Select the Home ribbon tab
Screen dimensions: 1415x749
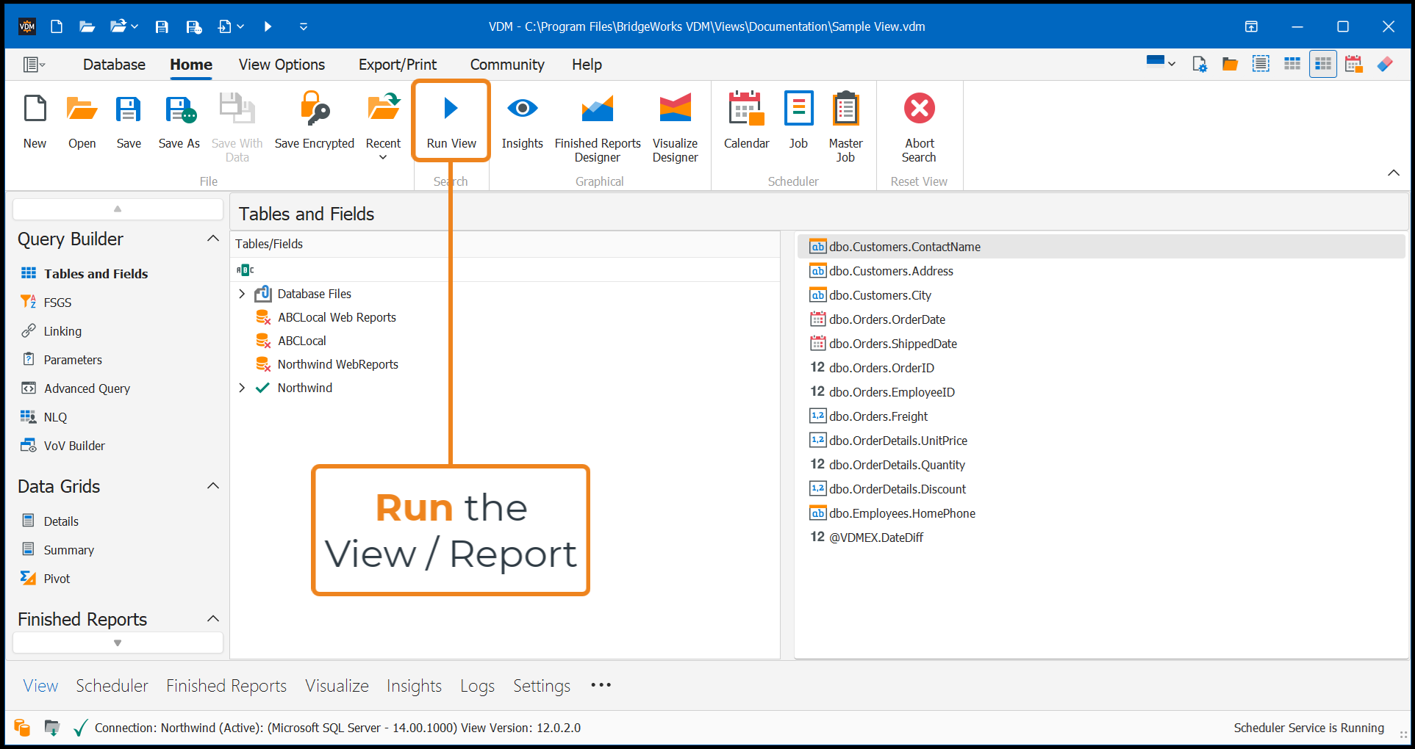pos(191,65)
